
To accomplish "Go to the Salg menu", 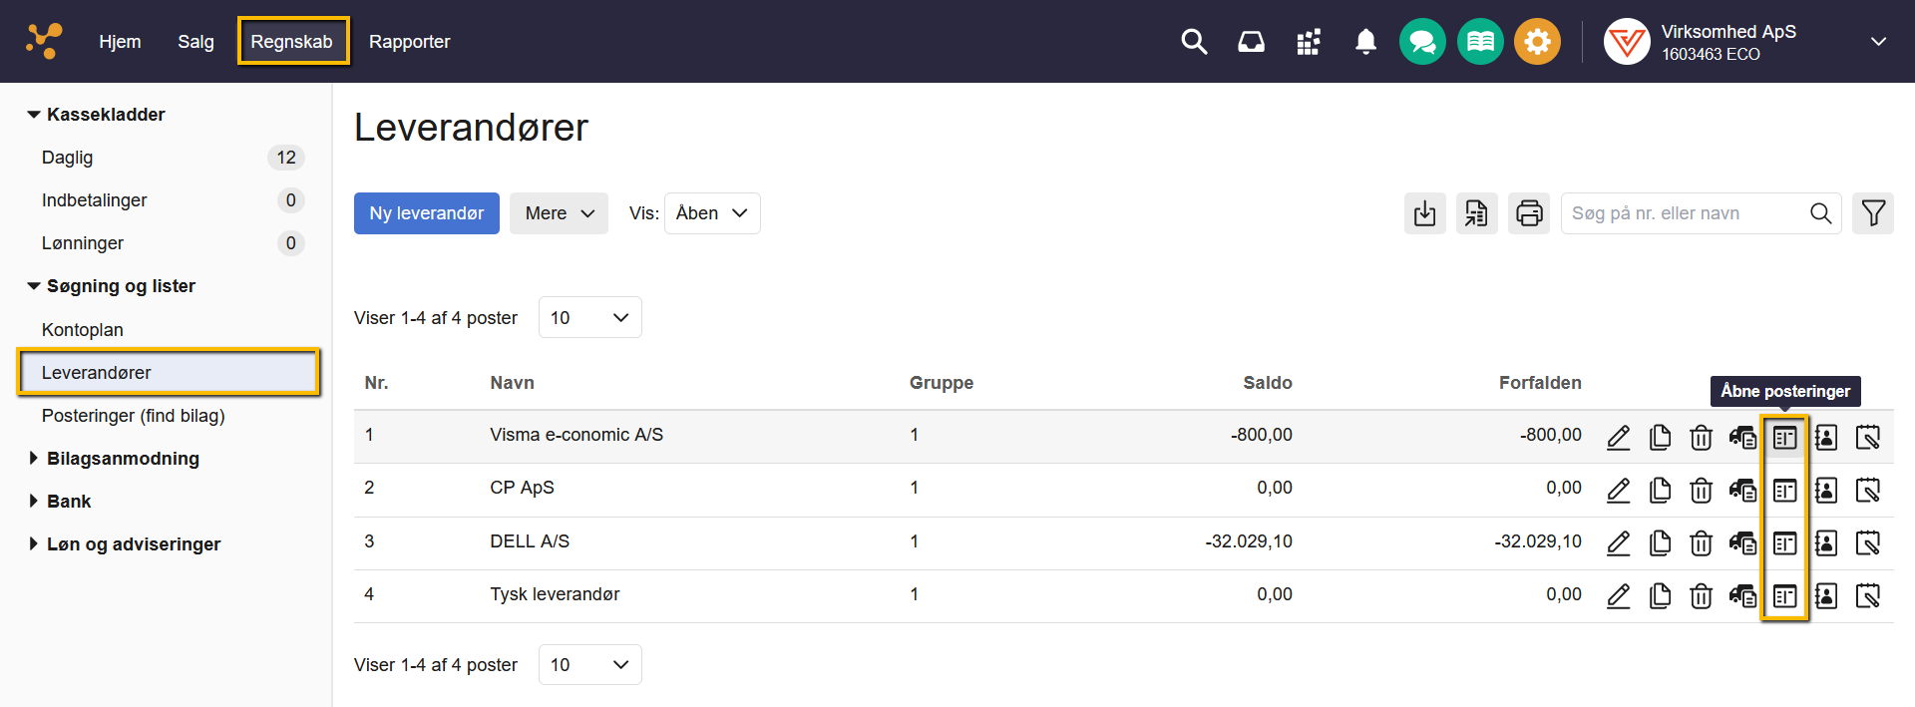I will click(x=195, y=42).
